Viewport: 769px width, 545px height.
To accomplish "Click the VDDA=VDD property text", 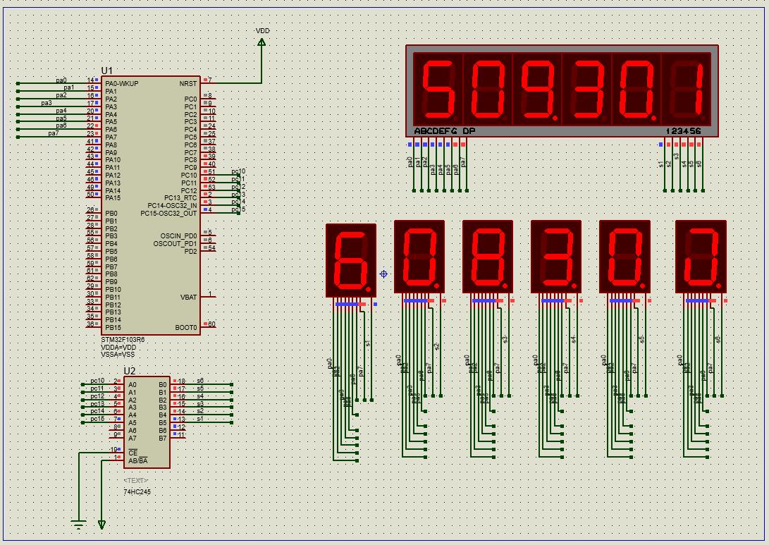I will pos(118,348).
